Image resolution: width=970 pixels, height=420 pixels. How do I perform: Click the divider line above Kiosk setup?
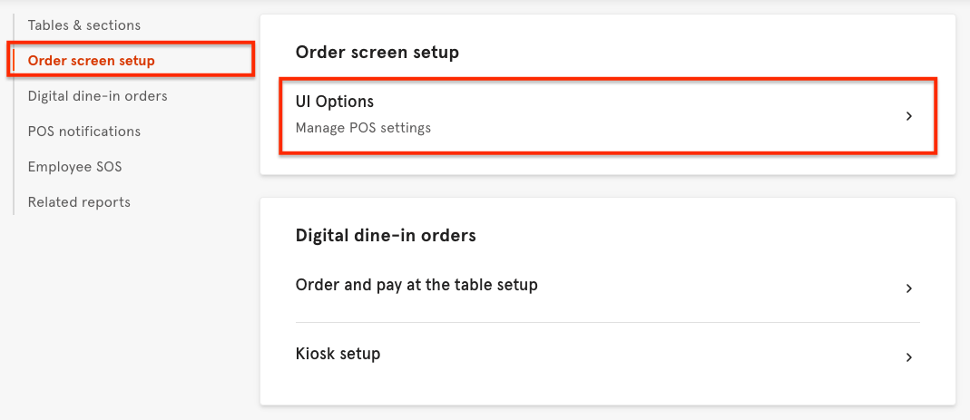607,322
